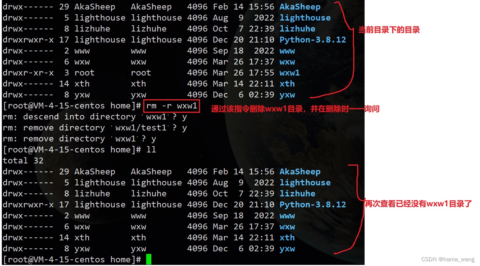Image resolution: width=480 pixels, height=266 pixels.
Task: Click blue AkaSheep name in listing above rm command
Action: tap(300, 7)
